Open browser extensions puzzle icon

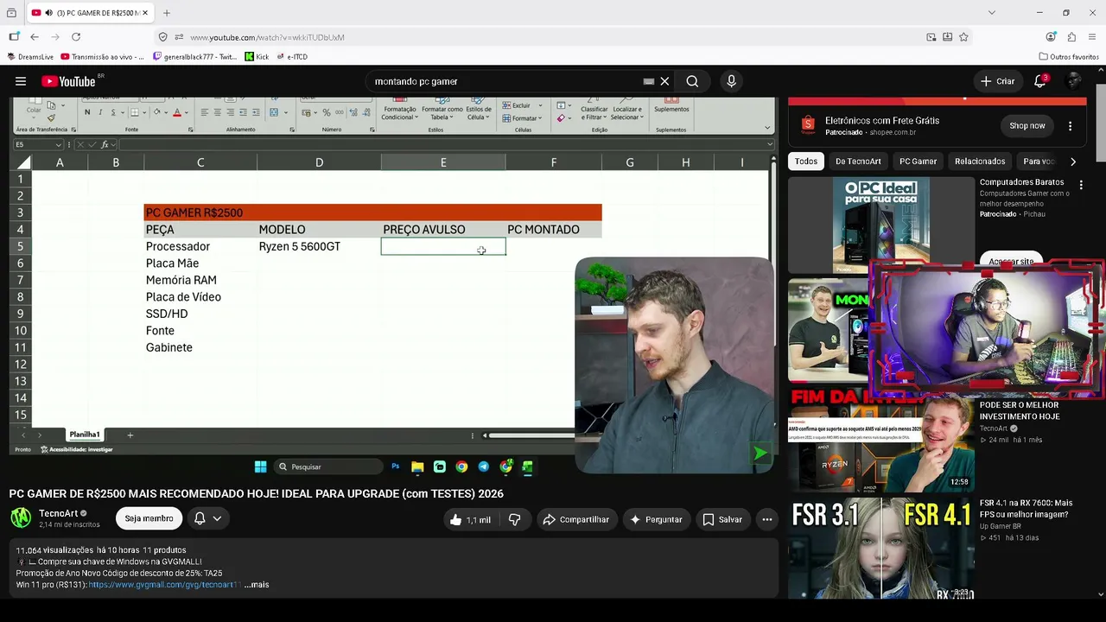pyautogui.click(x=1071, y=37)
